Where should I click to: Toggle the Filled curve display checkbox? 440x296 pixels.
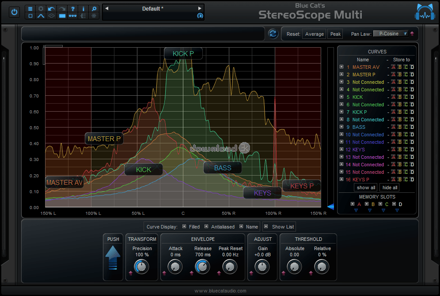(184, 226)
